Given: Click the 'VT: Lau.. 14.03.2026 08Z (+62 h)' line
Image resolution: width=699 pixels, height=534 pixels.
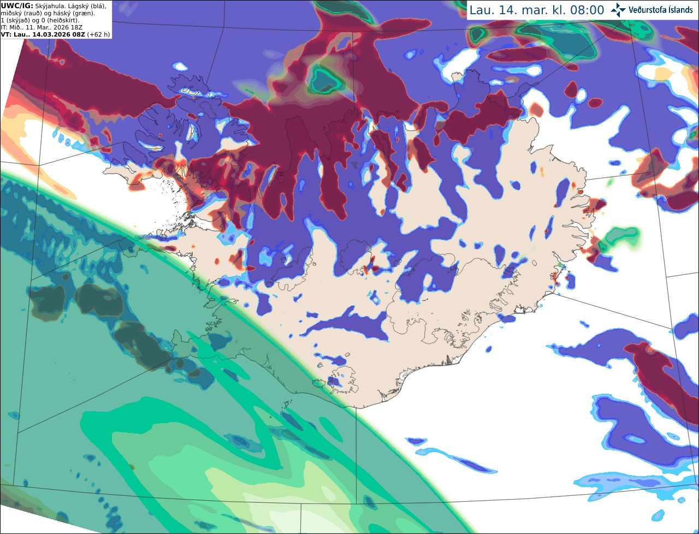Looking at the screenshot, I should coord(56,34).
